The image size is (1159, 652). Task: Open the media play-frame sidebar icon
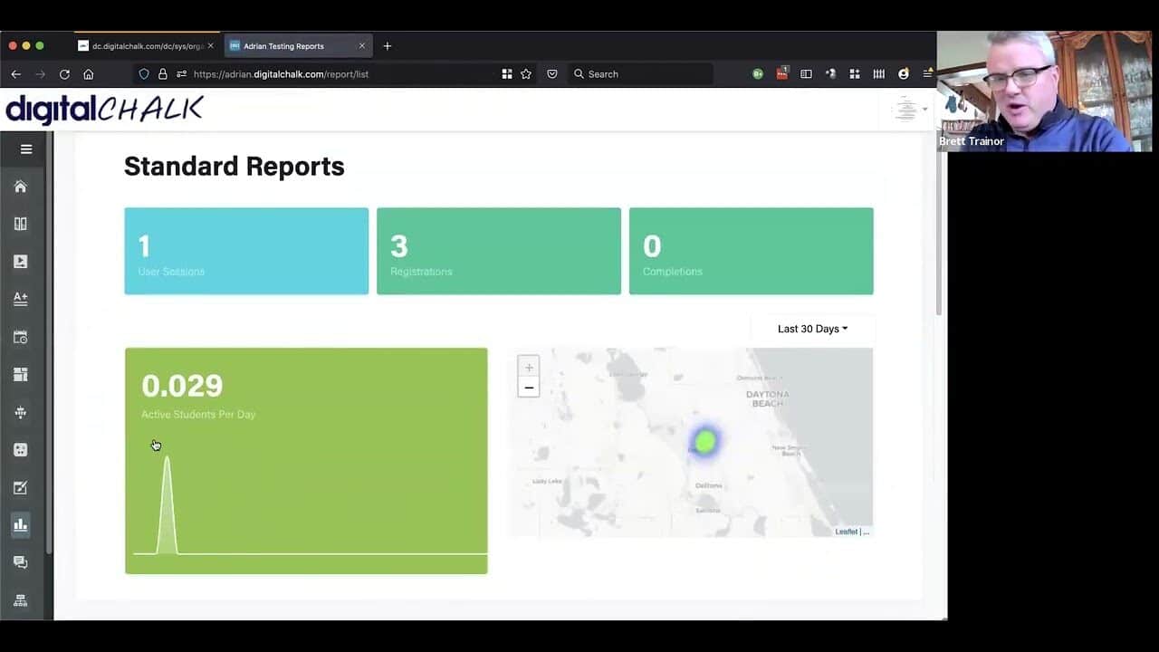click(20, 262)
